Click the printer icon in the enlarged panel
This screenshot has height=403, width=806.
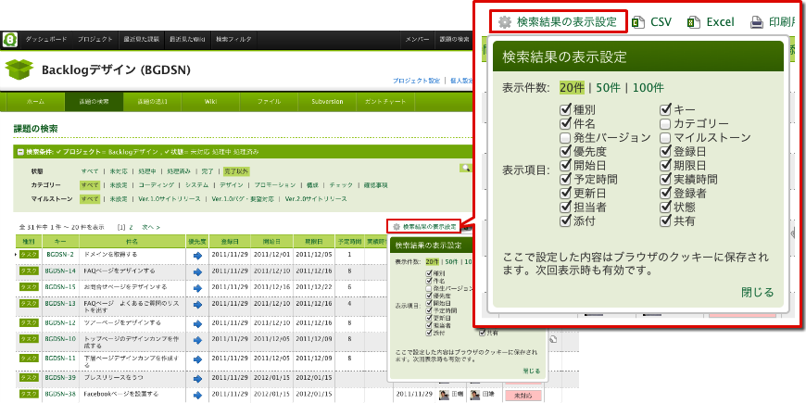point(757,22)
